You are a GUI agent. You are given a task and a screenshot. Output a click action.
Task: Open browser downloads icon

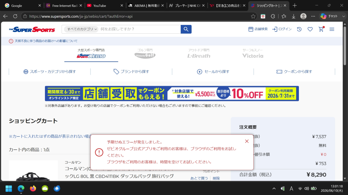(x=293, y=16)
